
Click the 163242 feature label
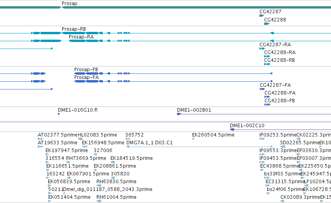[56, 174]
